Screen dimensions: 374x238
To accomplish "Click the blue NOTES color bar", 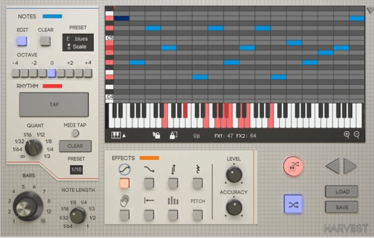I will [52, 16].
